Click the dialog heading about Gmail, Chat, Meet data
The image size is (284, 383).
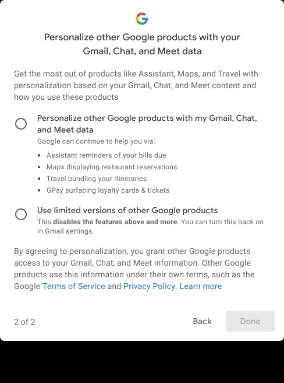tap(142, 44)
